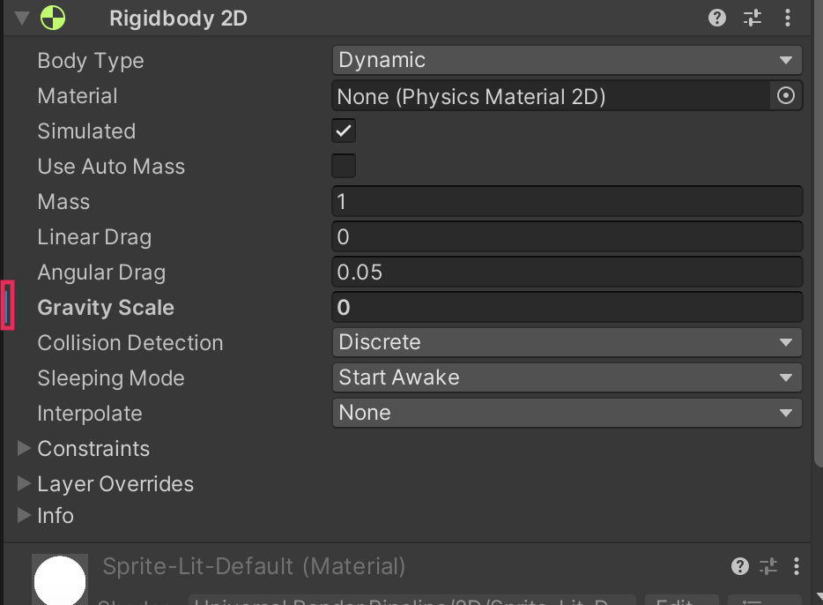Open help for the Sprite-Lit-Default material
The height and width of the screenshot is (605, 823).
coord(740,566)
